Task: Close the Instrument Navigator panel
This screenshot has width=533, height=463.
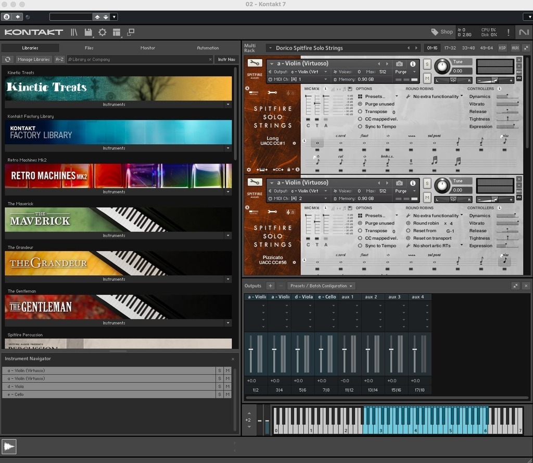Action: [x=233, y=359]
